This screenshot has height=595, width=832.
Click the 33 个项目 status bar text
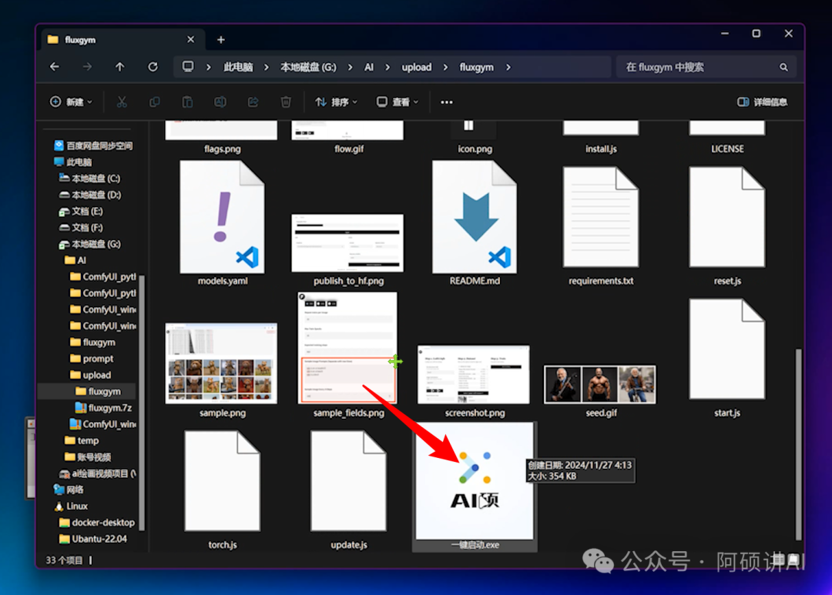(x=64, y=560)
